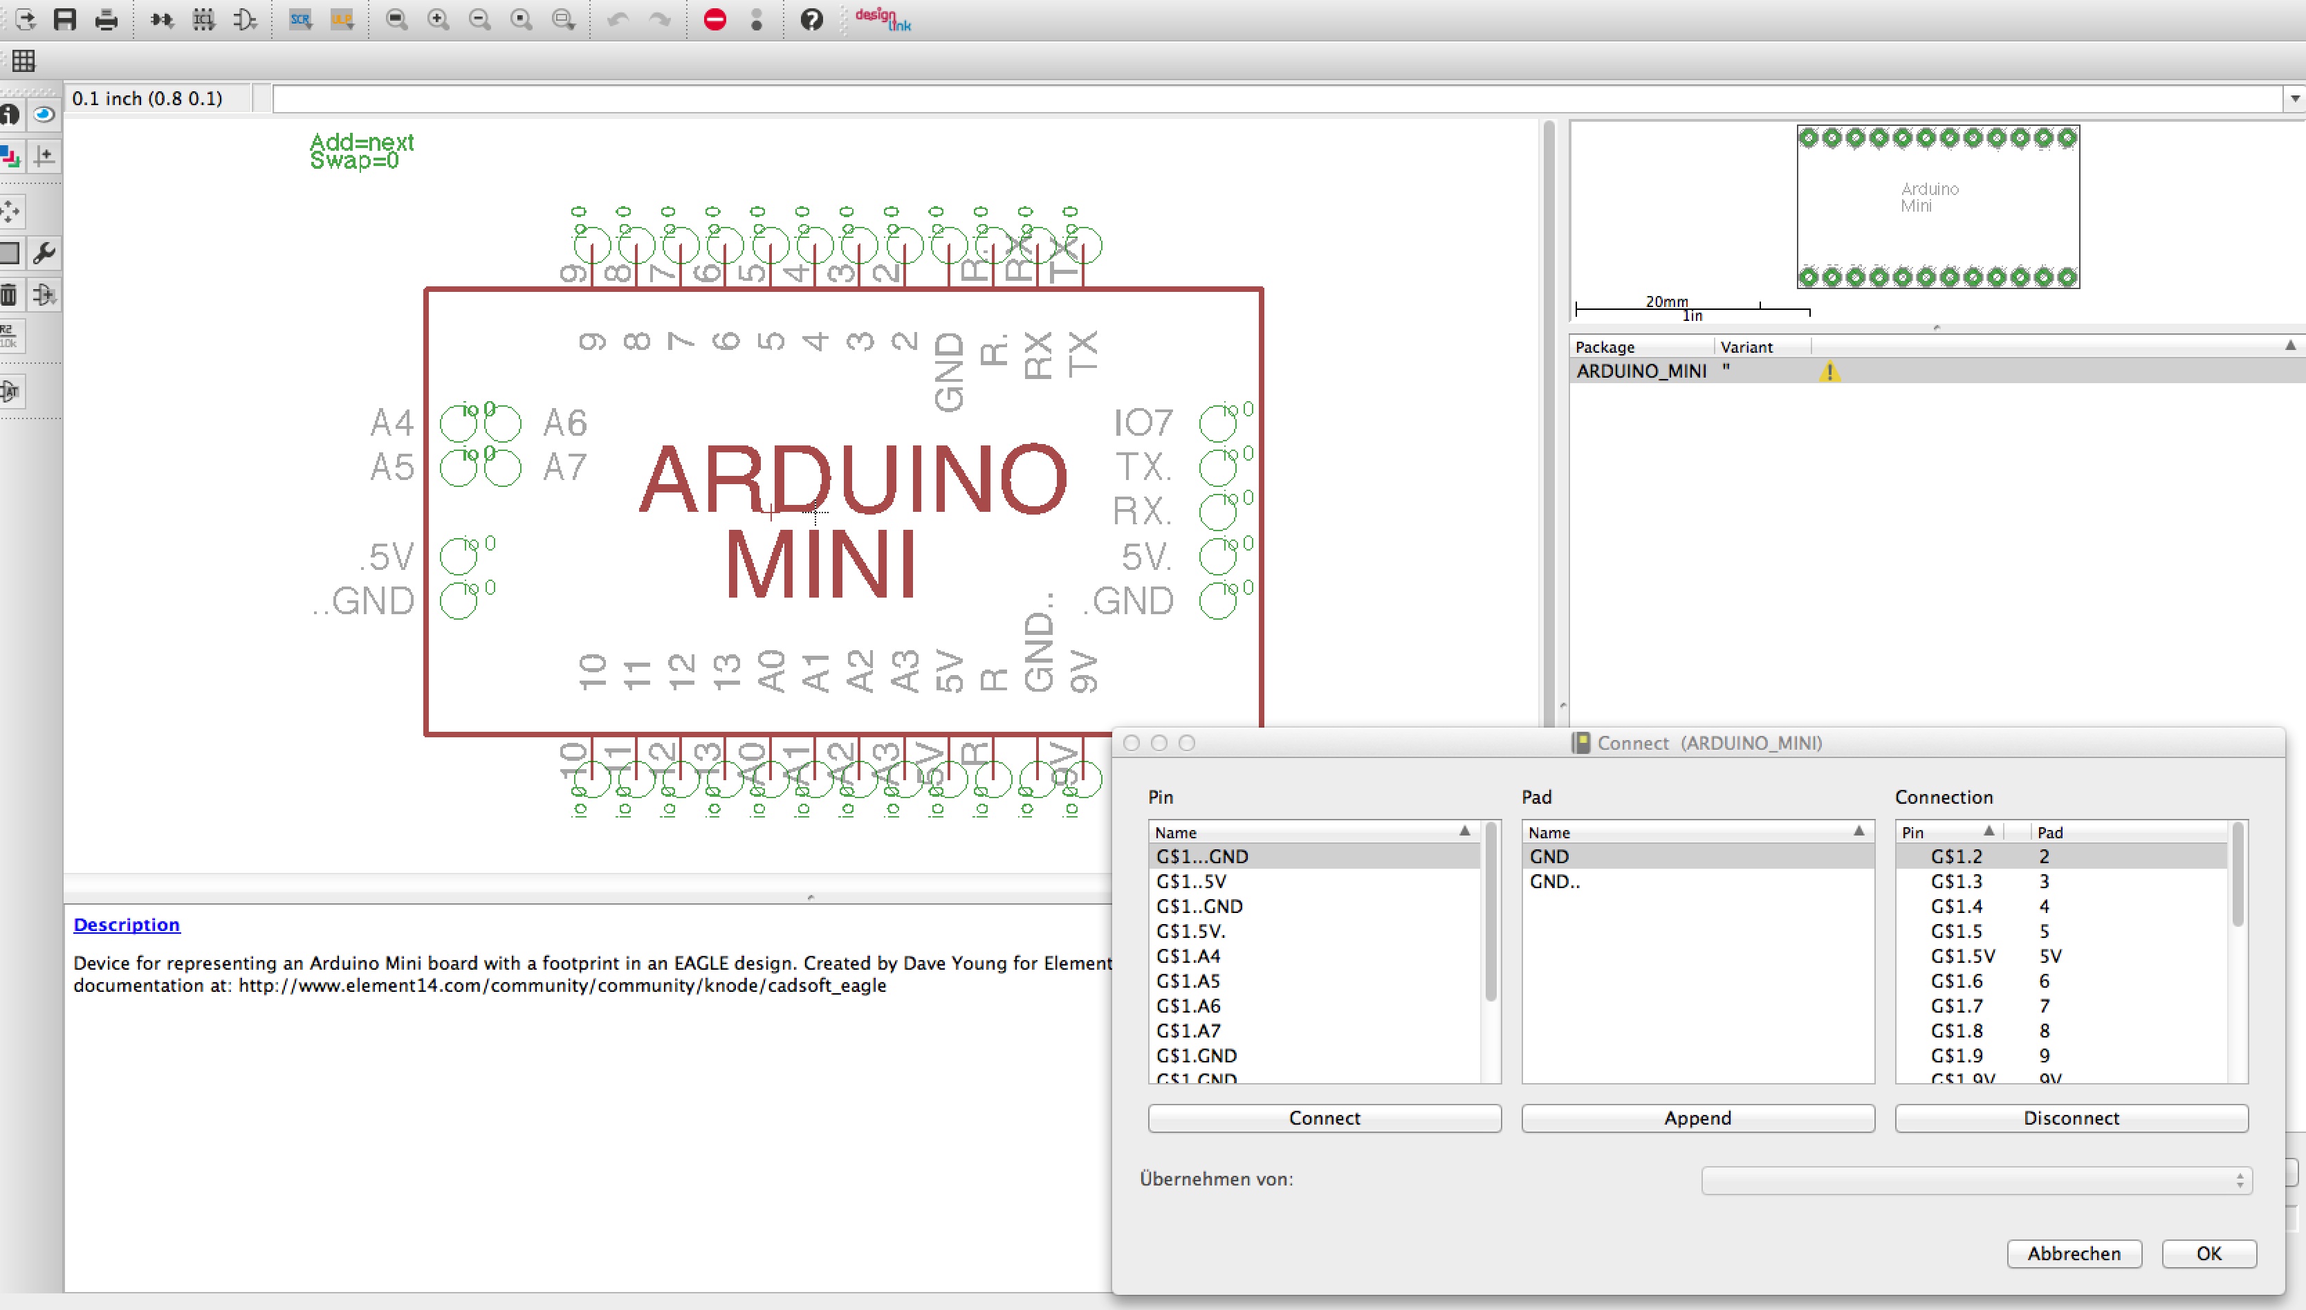2306x1310 pixels.
Task: Open the Description link
Action: (127, 925)
